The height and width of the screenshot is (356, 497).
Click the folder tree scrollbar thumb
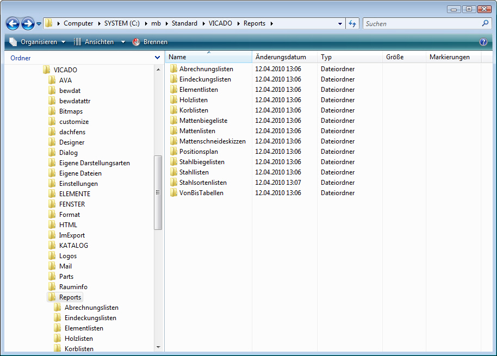coord(158,192)
